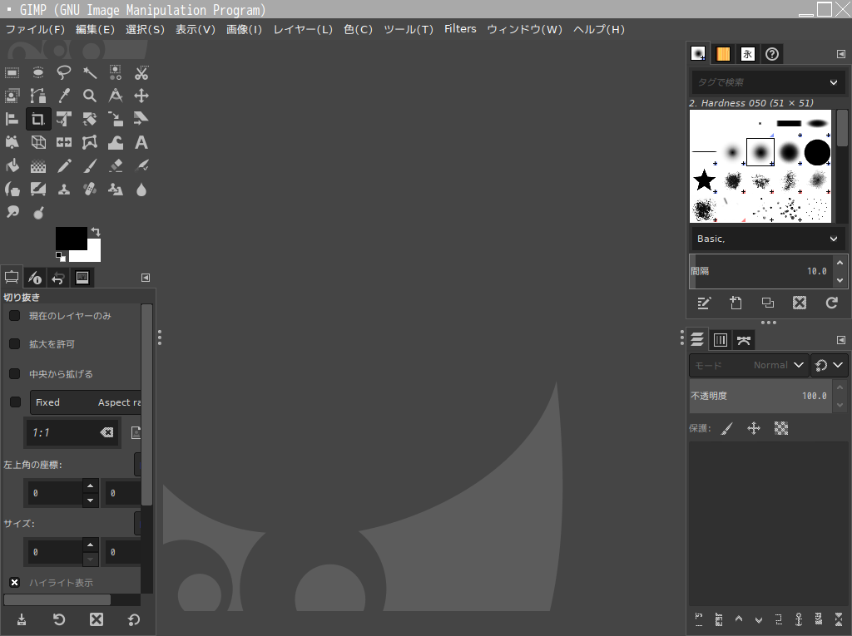Select the Color Picker eyedropper tool
Screen dimensions: 852x636
pos(64,96)
